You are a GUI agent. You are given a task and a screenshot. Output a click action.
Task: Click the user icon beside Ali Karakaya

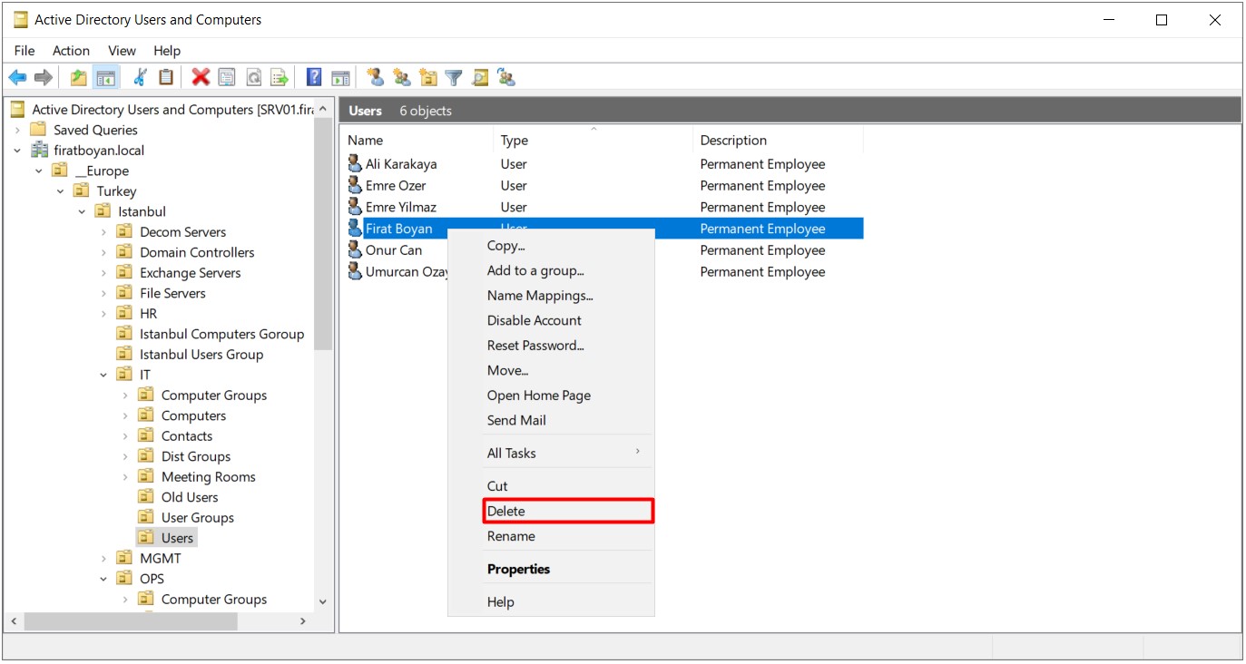(x=355, y=163)
